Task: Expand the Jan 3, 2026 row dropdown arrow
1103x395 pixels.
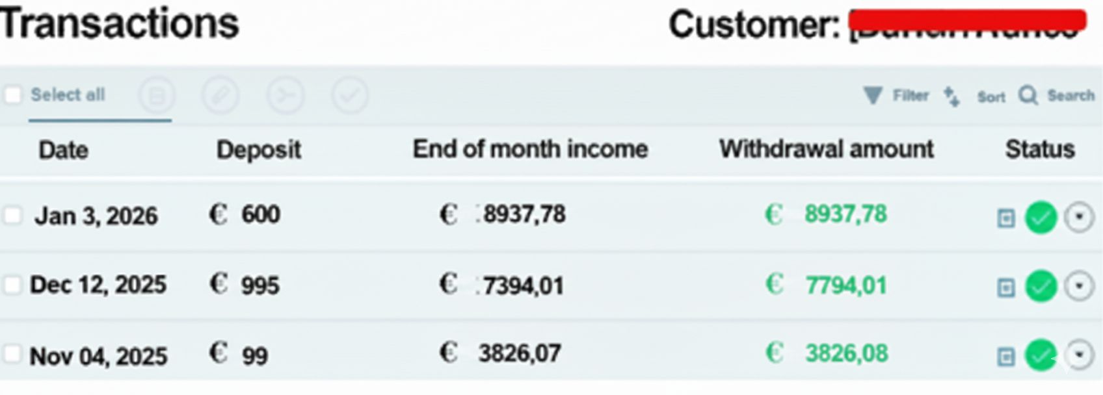Action: (x=1079, y=218)
